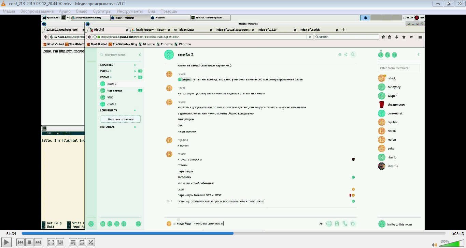This screenshot has height=248, width=466.
Task: Open the emoji picker in the message composer
Action: point(329,224)
